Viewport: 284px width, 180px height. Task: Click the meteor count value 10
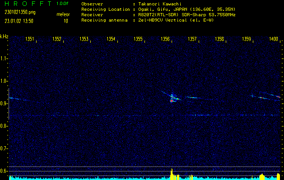[66, 21]
